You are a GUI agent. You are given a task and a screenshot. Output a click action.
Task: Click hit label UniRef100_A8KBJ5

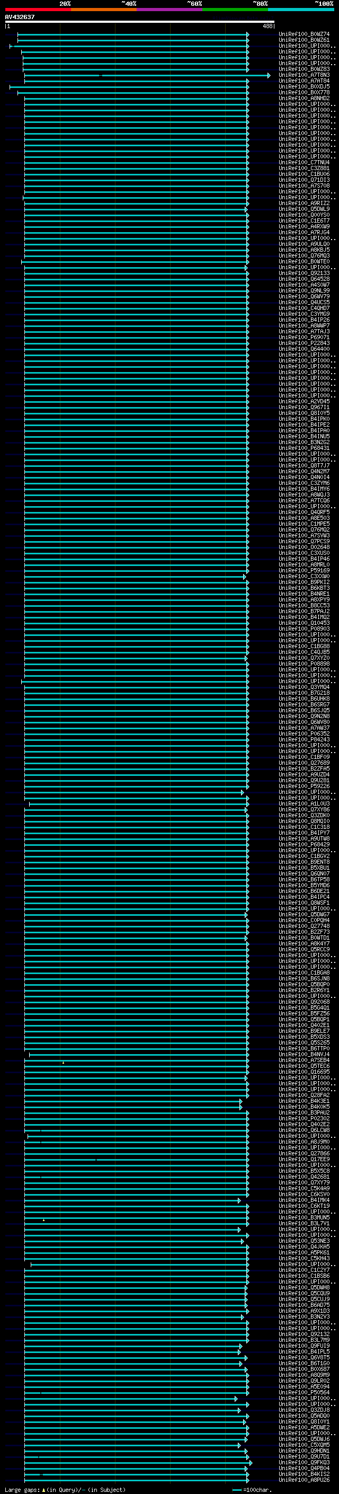304,250
